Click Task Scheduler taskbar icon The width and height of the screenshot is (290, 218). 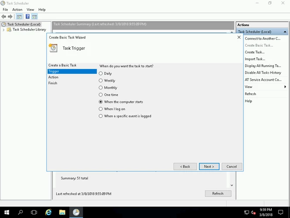(76, 212)
